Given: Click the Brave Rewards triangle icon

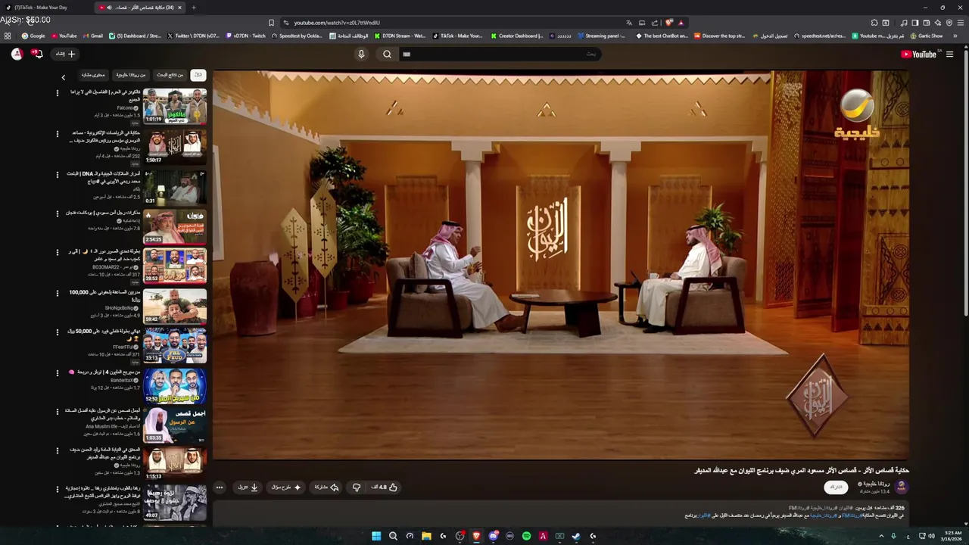Looking at the screenshot, I should coord(681,23).
